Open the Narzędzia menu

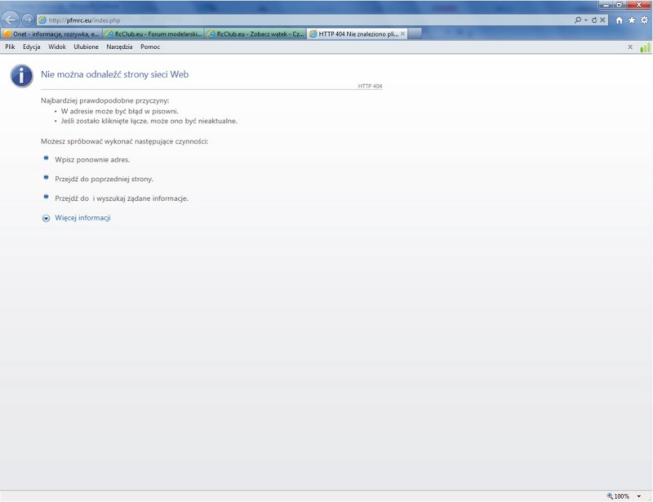point(119,47)
